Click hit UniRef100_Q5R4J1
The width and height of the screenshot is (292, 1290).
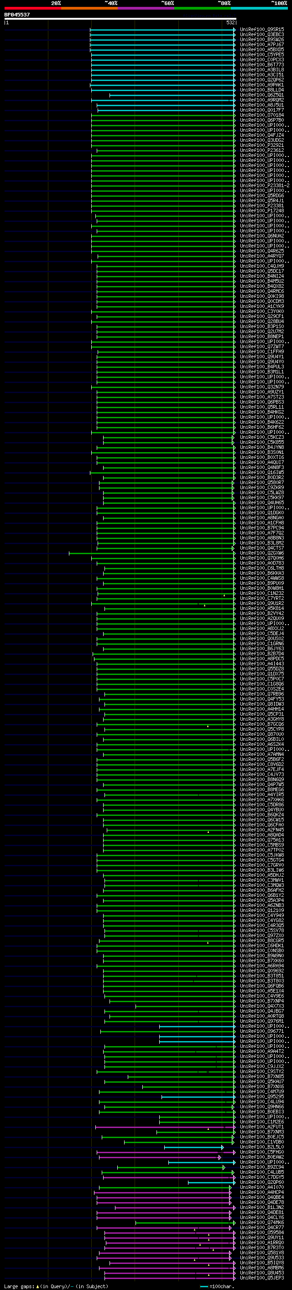pyautogui.click(x=261, y=201)
